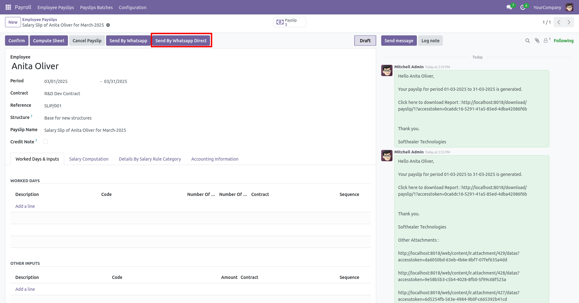
Task: Open the attachment 429 link
Action: click(x=459, y=256)
